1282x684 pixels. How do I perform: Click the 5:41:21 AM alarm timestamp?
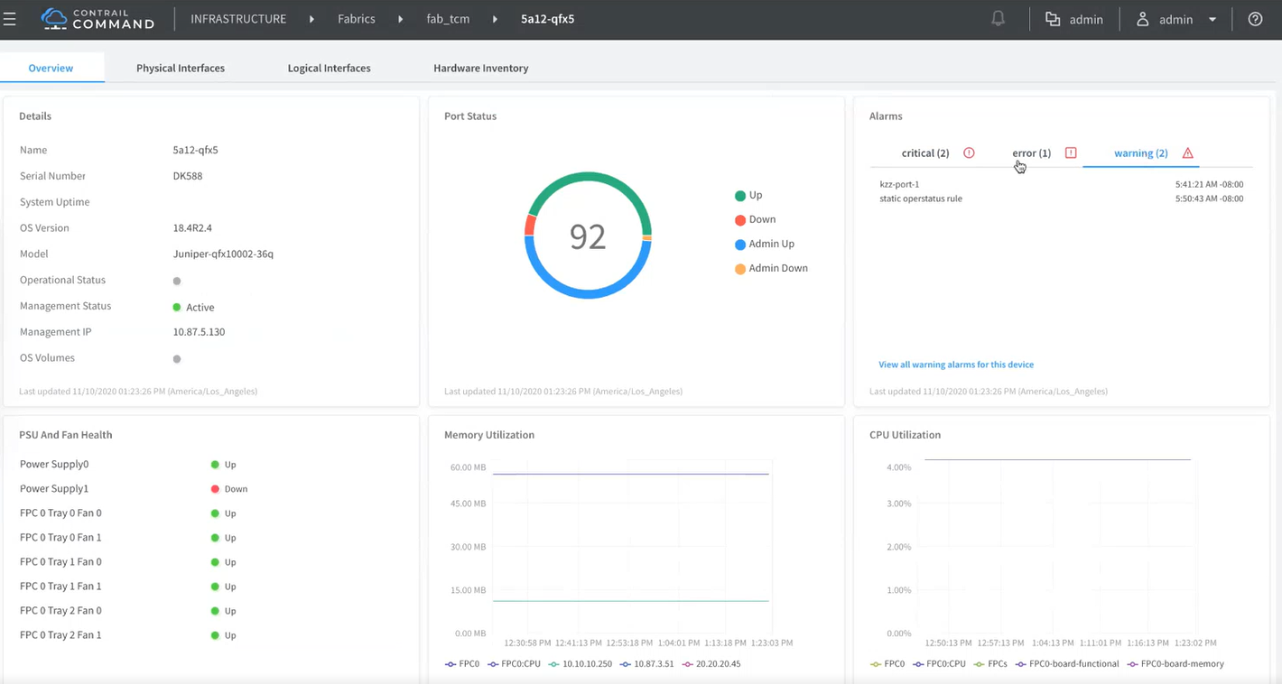[1210, 184]
